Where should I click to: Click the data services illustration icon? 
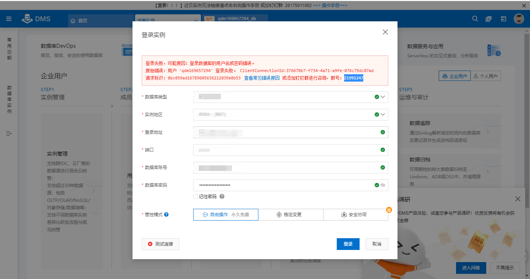tap(494, 50)
